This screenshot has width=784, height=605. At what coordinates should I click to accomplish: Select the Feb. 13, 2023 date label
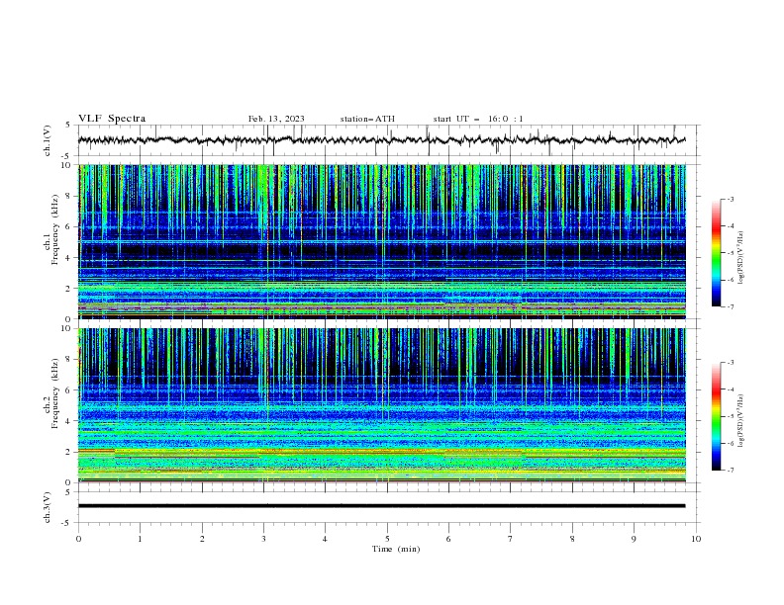276,119
